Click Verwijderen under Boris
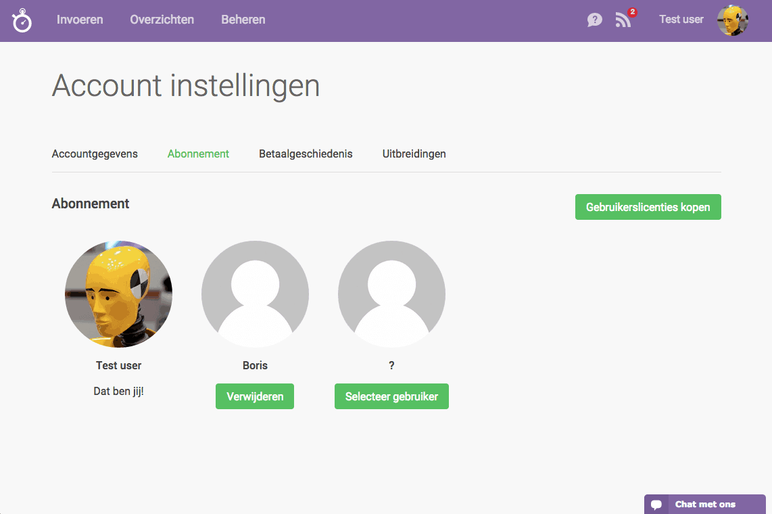 point(255,396)
